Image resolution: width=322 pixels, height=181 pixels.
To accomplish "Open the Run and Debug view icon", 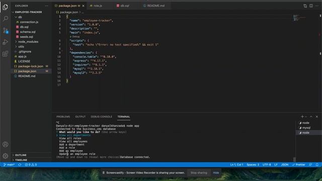I will [x=6, y=42].
